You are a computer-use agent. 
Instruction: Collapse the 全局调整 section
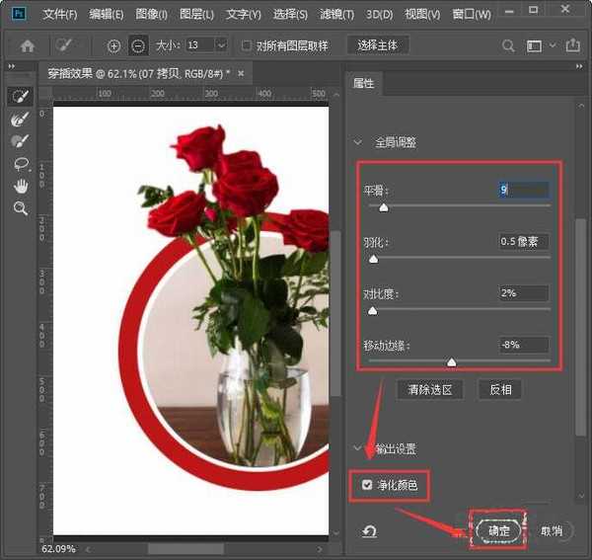point(358,142)
